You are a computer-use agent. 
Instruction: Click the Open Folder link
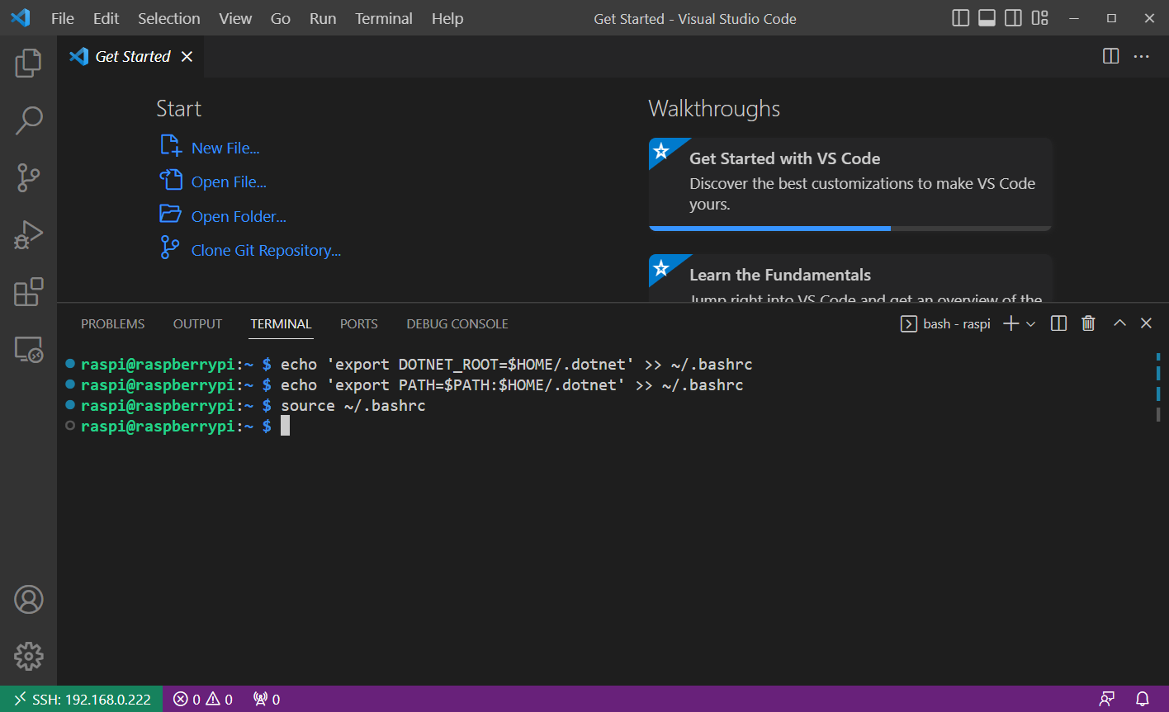(x=239, y=216)
